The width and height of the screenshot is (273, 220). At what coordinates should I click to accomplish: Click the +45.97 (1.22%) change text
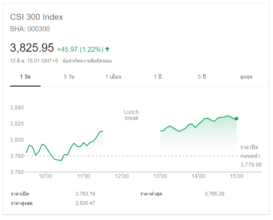80,49
